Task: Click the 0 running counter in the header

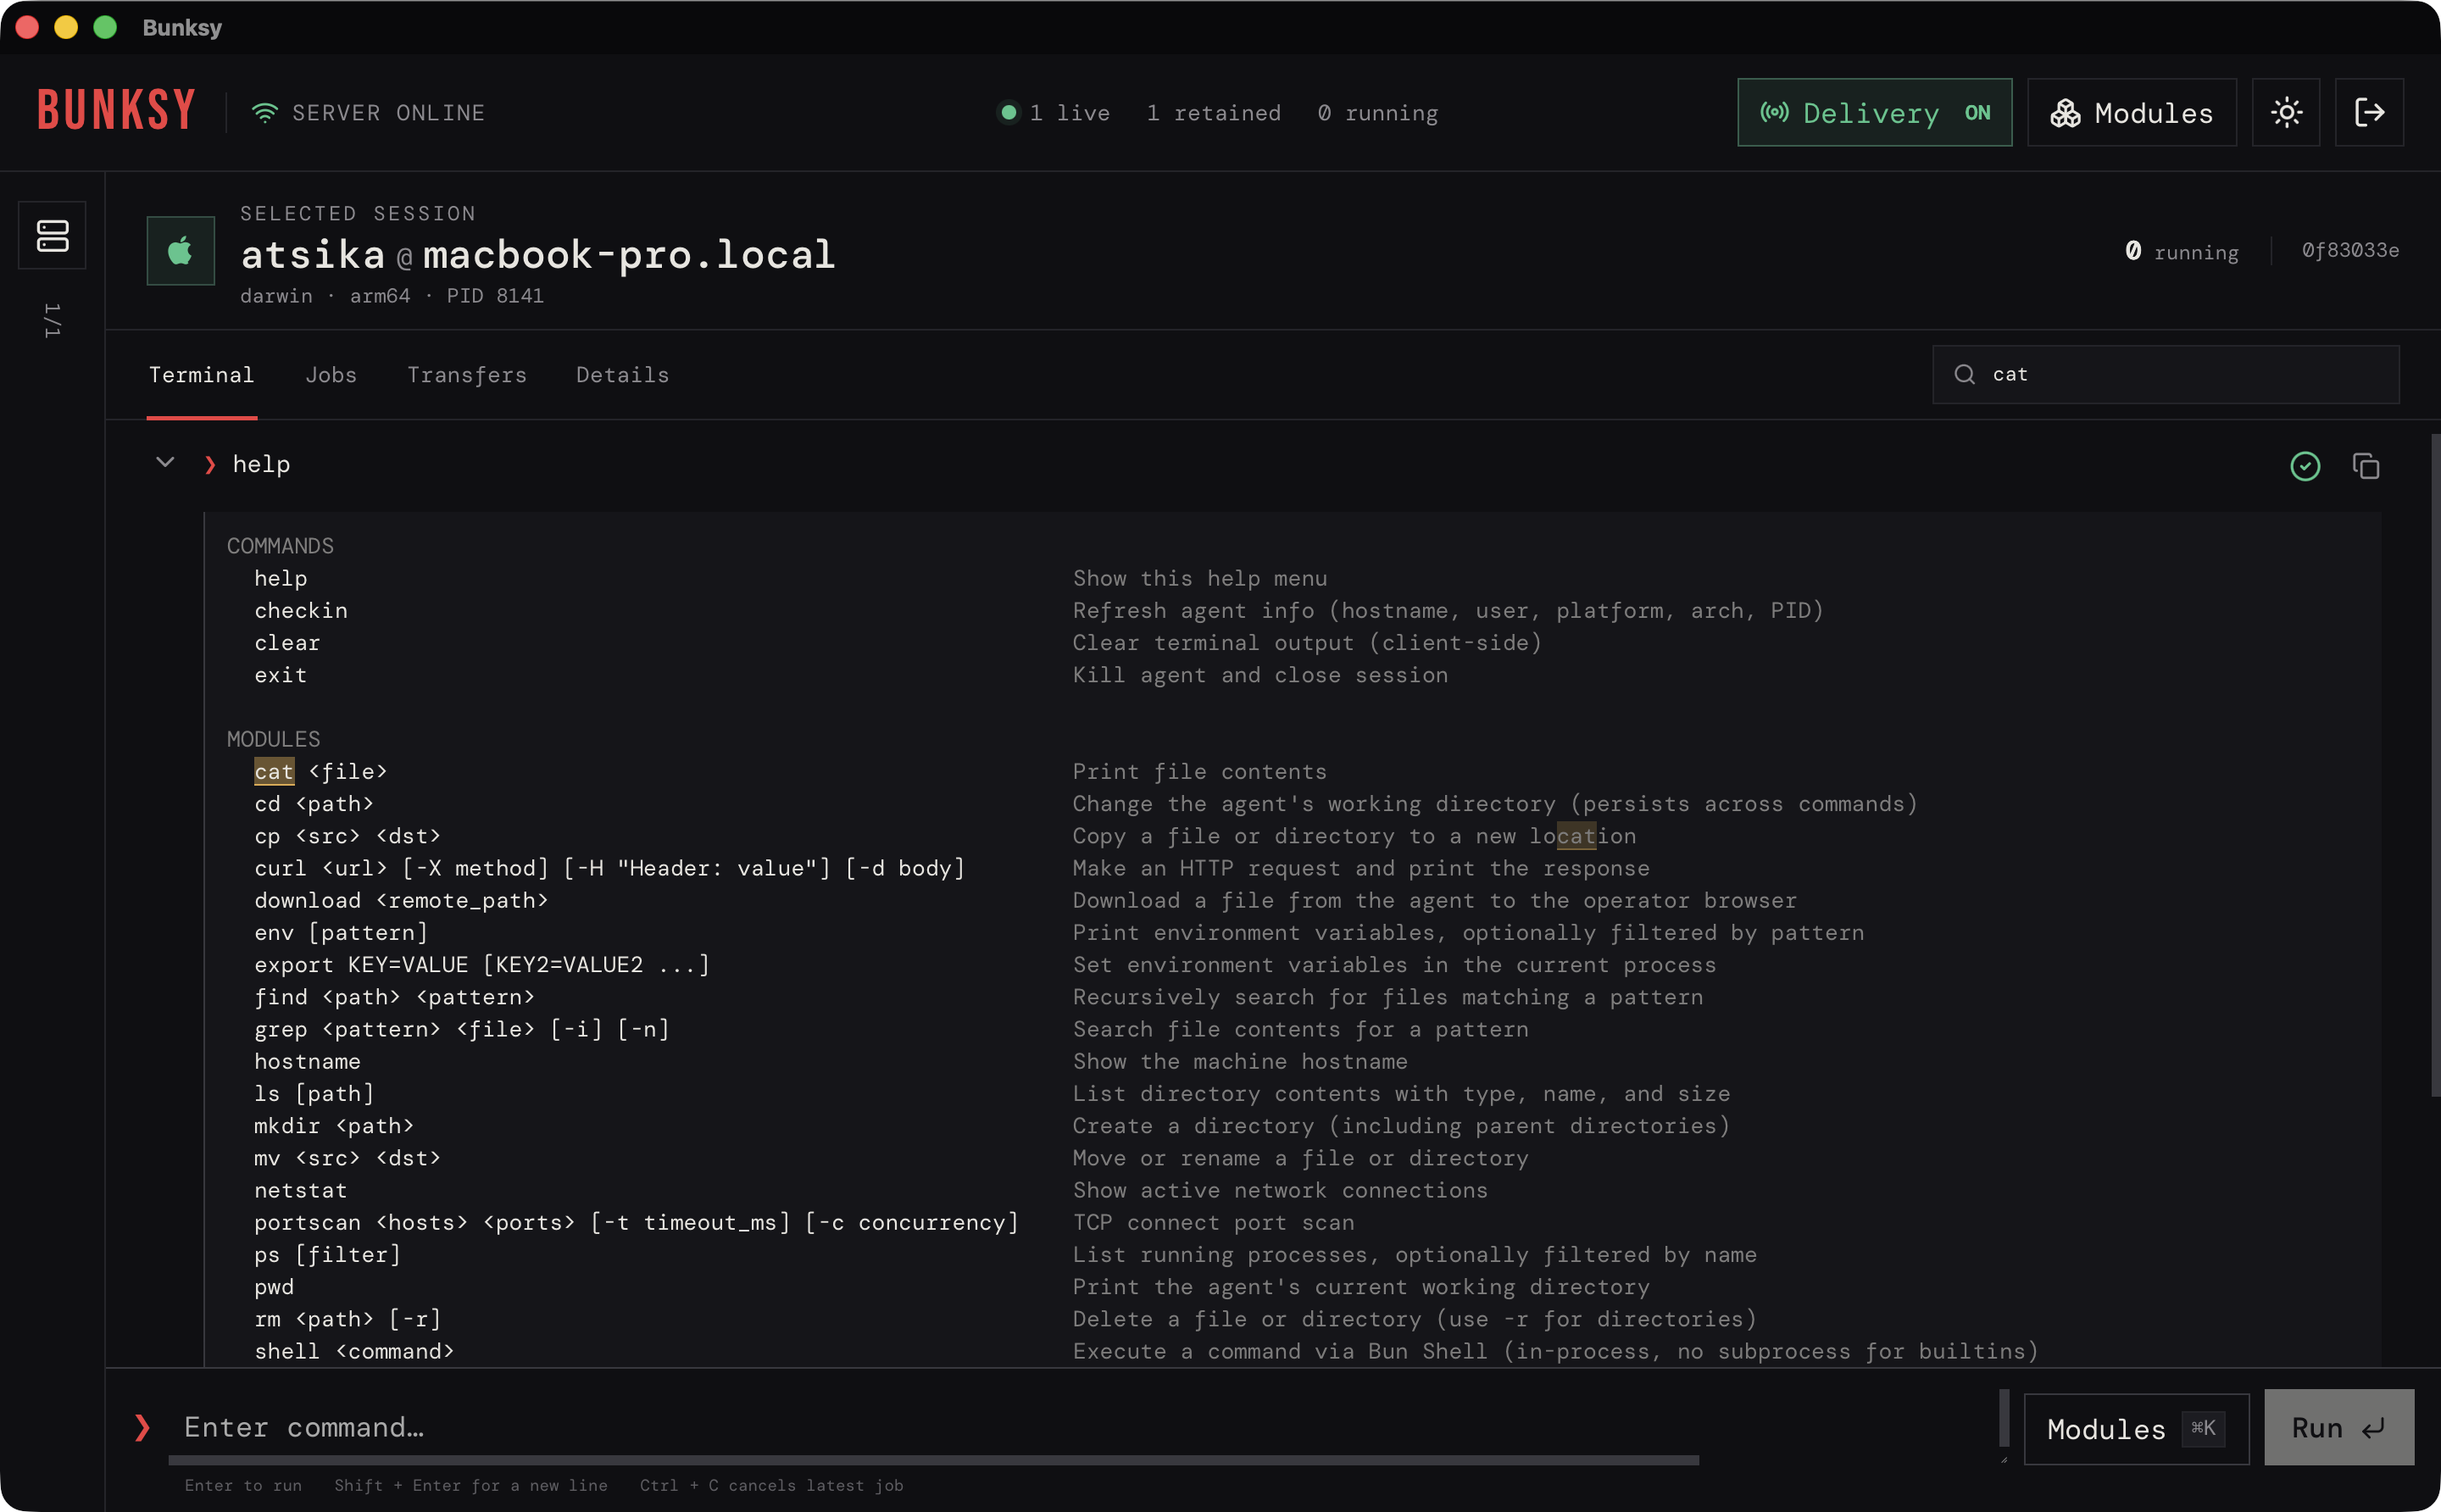Action: tap(1377, 113)
